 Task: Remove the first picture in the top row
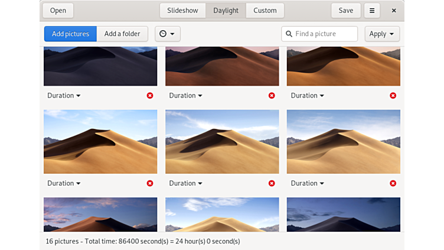point(150,96)
